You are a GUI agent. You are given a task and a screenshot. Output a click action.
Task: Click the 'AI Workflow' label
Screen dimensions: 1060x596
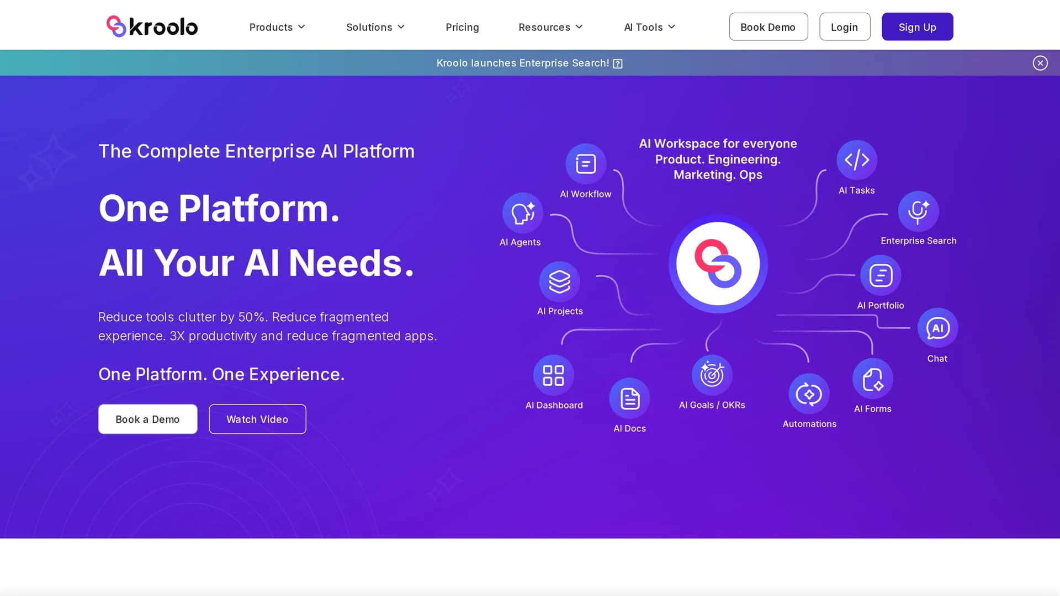585,194
